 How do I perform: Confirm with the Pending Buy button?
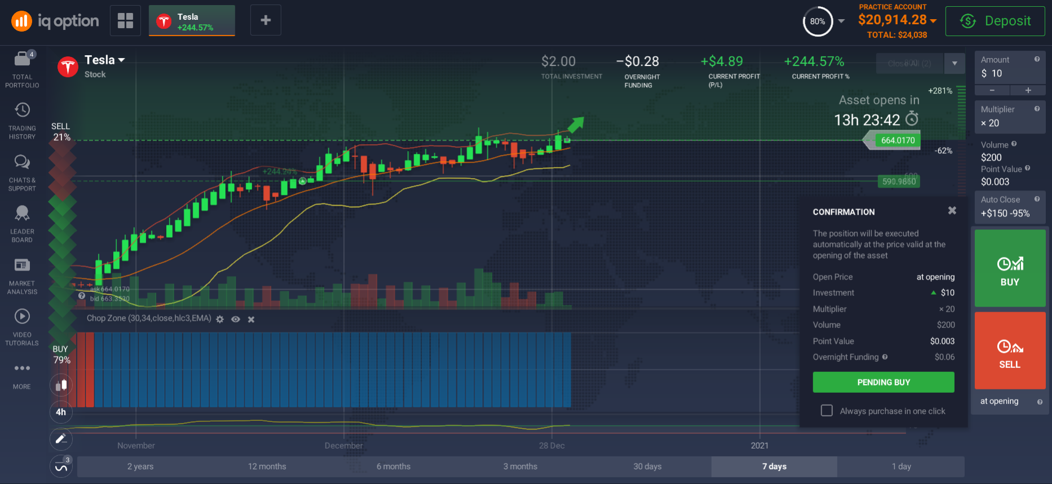pos(884,382)
